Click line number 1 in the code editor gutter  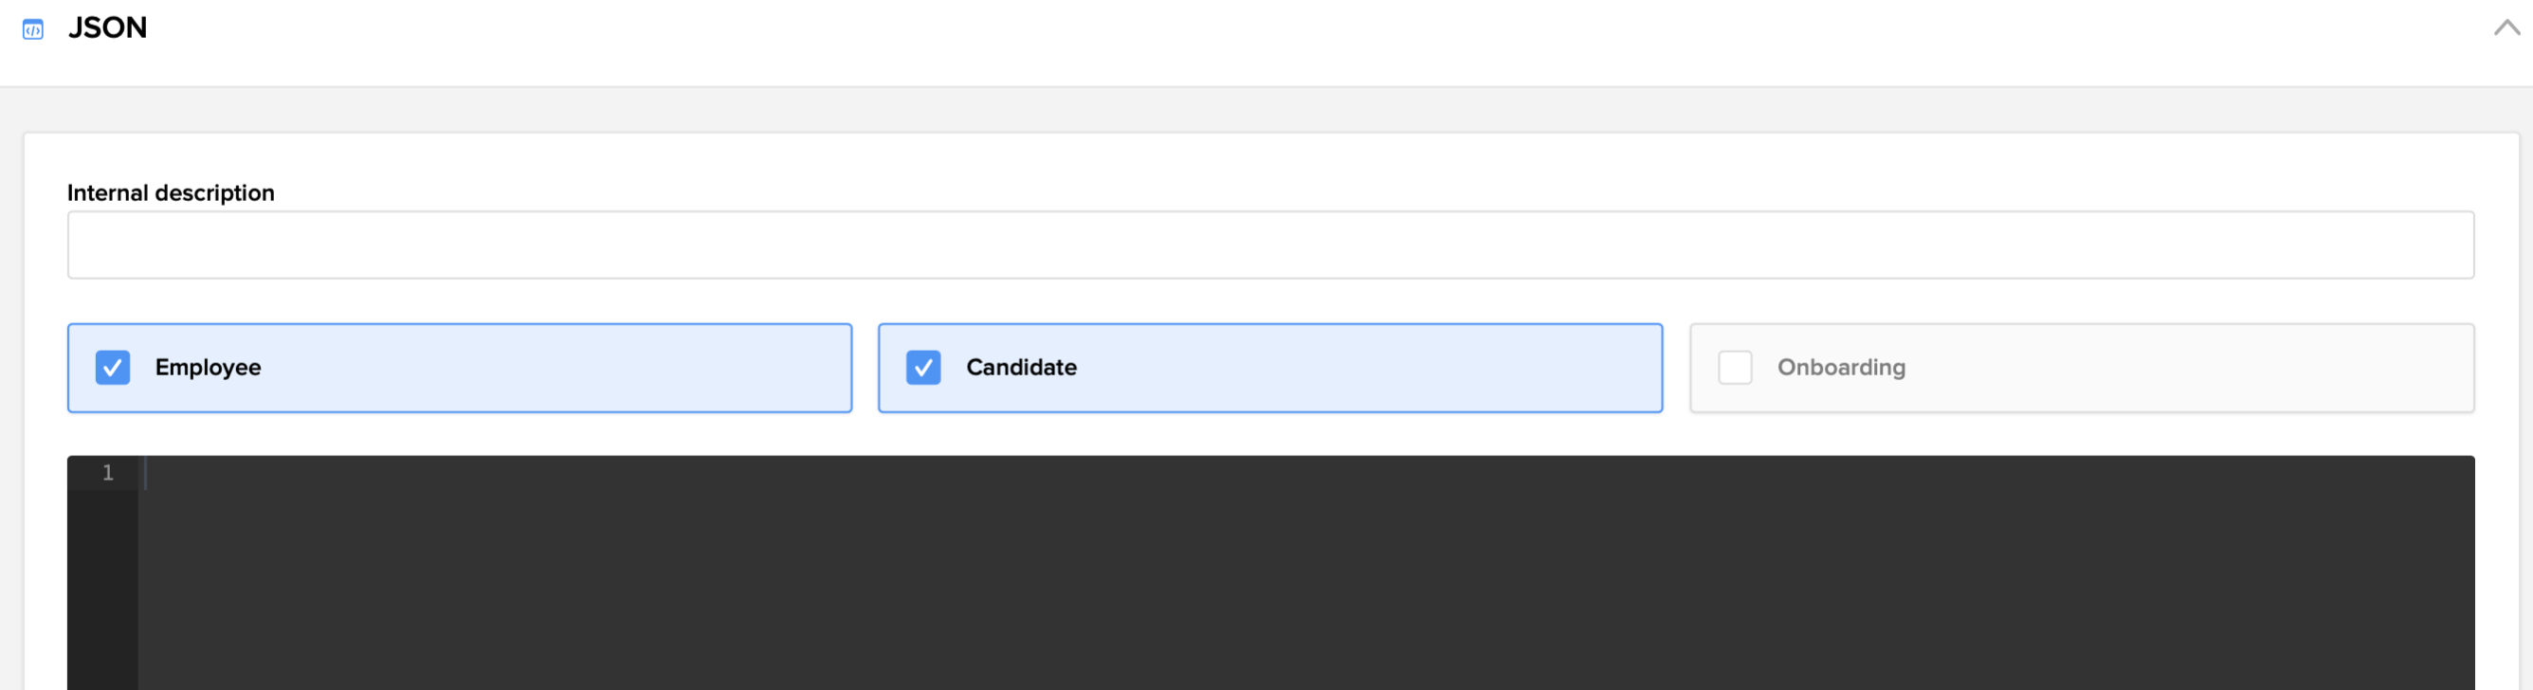107,473
